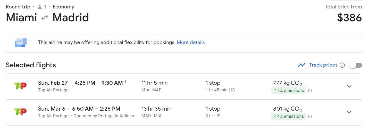Click the -14% emissions badge
The width and height of the screenshot is (368, 127).
point(289,117)
